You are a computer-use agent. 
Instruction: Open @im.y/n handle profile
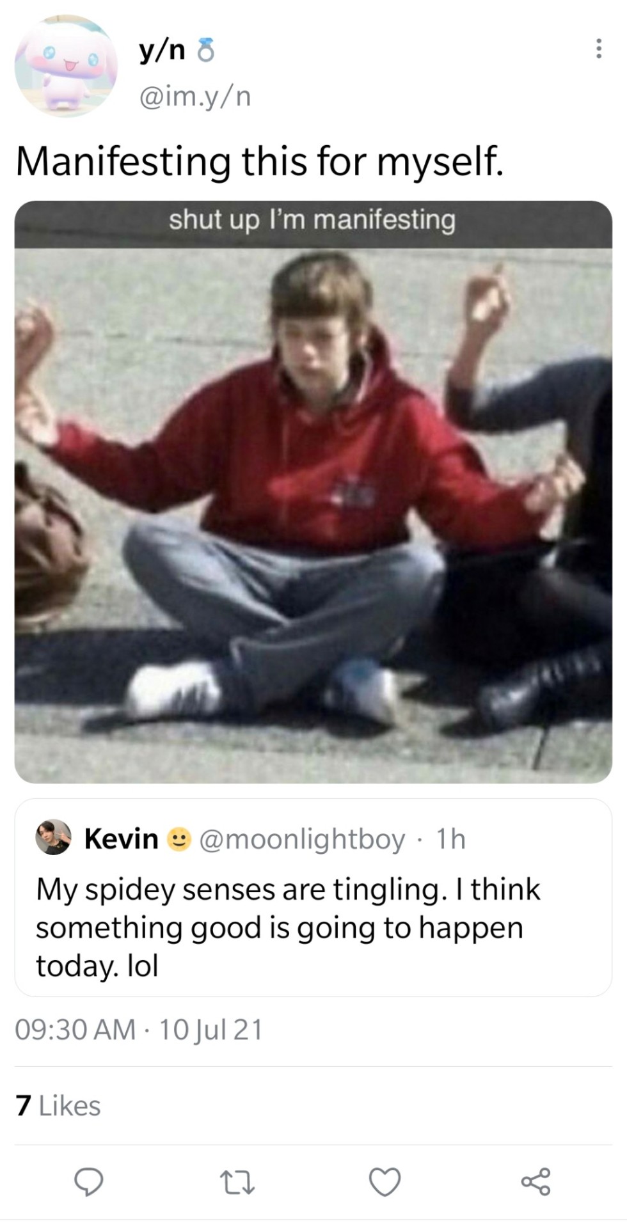(x=194, y=97)
